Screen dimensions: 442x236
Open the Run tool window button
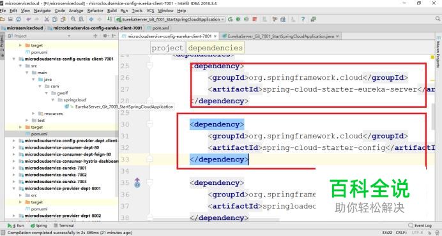coord(16,226)
